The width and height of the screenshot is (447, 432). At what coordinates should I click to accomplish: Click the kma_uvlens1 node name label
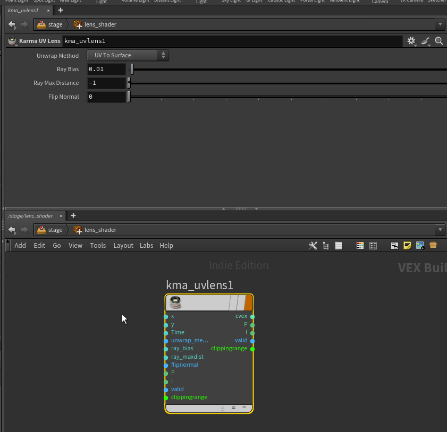click(199, 285)
